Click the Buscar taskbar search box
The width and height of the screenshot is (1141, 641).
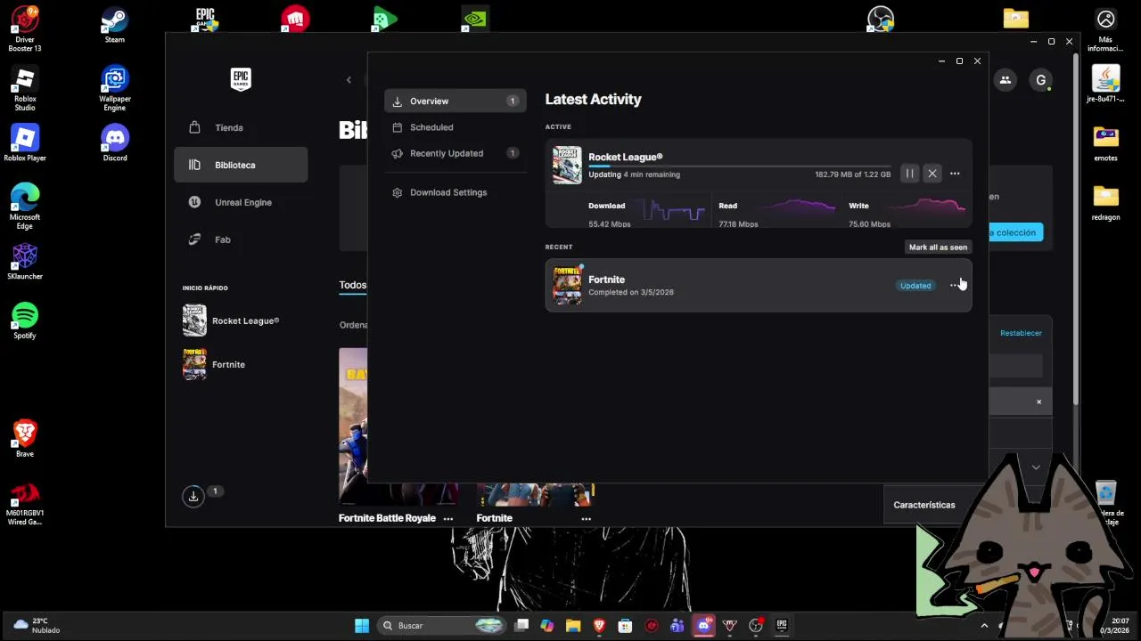pyautogui.click(x=442, y=626)
